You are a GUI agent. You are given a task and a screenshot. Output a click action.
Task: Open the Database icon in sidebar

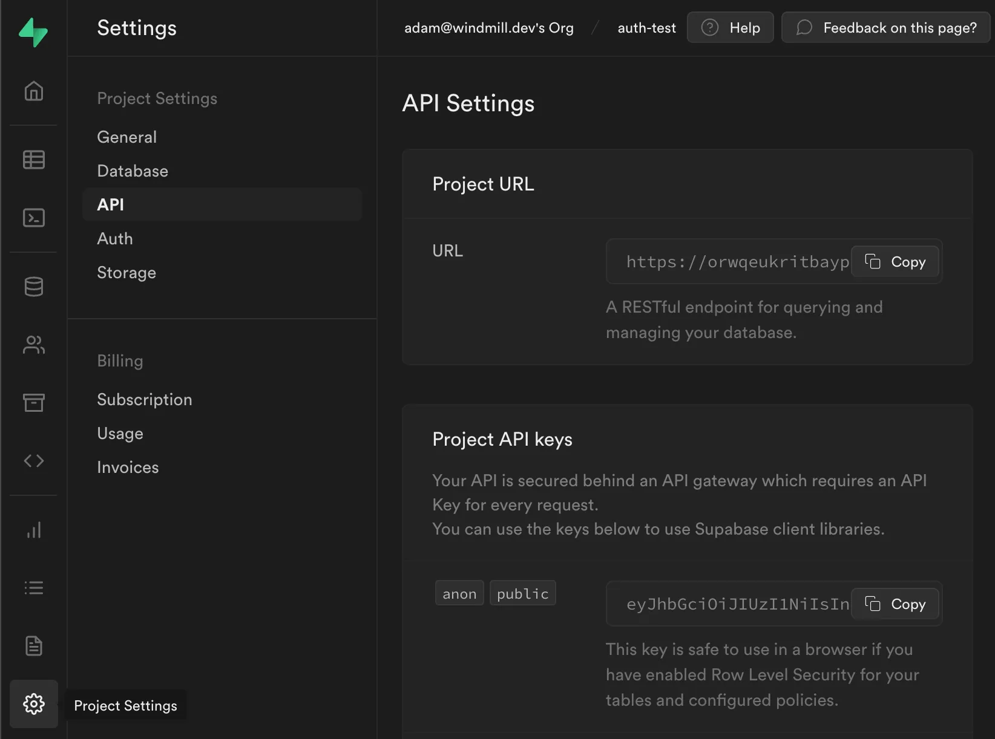click(x=33, y=287)
